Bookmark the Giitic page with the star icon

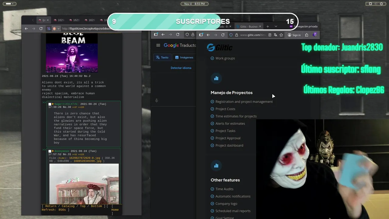(x=281, y=35)
